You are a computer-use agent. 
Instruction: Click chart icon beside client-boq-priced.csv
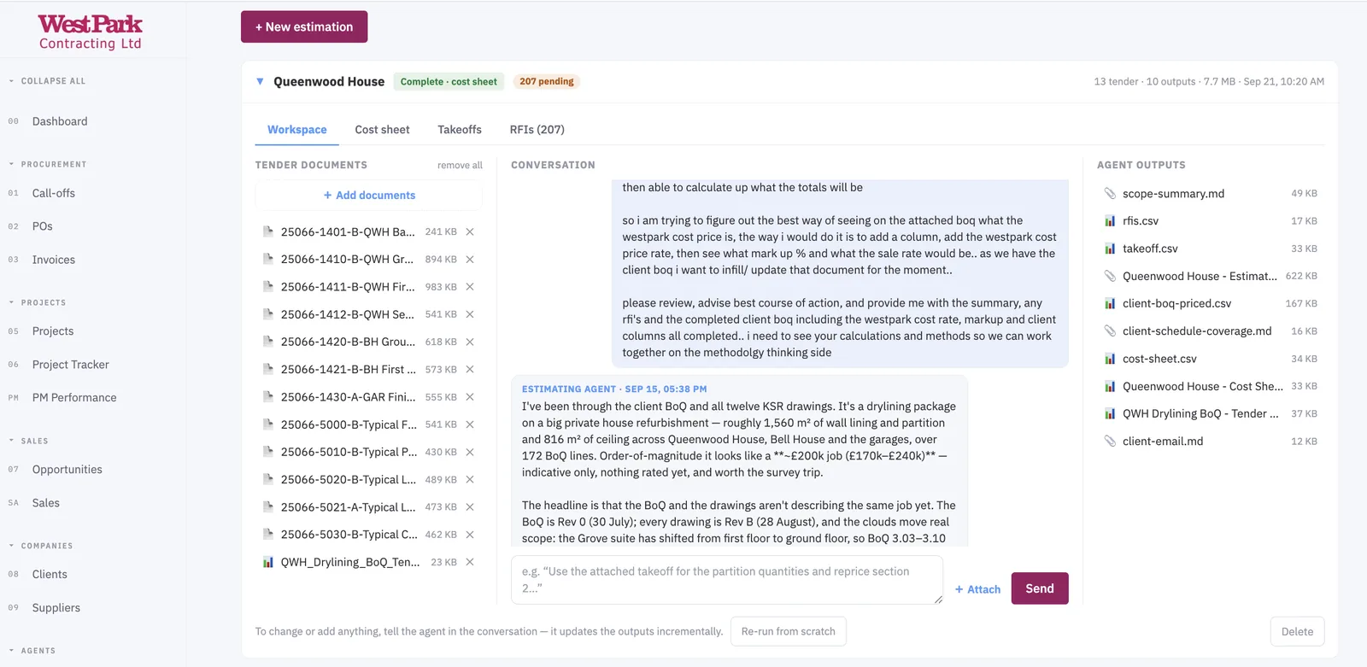[1110, 303]
